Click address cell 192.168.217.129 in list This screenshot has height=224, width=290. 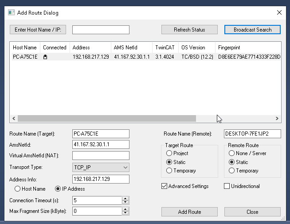[x=90, y=57]
